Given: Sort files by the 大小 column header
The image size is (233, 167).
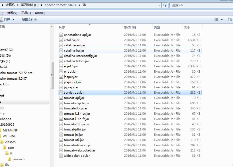Looking at the screenshot, I should pos(192,27).
